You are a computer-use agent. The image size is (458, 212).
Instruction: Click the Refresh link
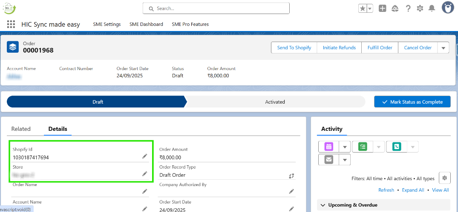pyautogui.click(x=386, y=190)
